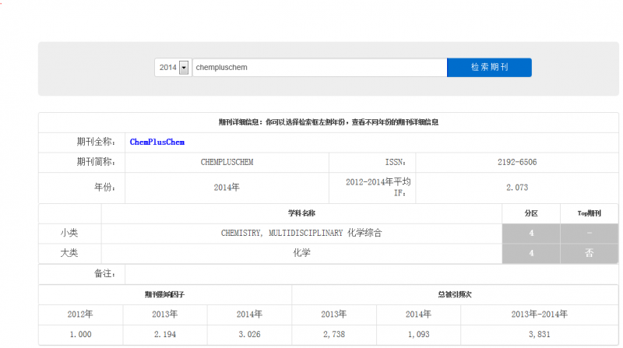This screenshot has height=348, width=623.
Task: Click the chempluschem search input field
Action: (x=320, y=68)
